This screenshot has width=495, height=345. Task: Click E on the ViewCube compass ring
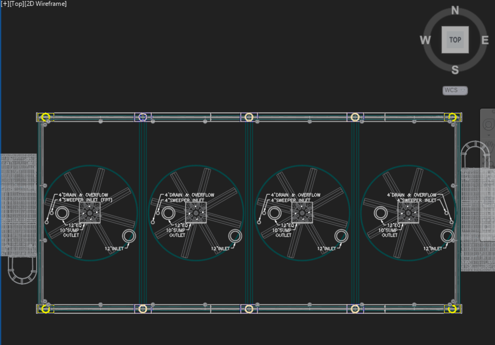click(x=485, y=39)
